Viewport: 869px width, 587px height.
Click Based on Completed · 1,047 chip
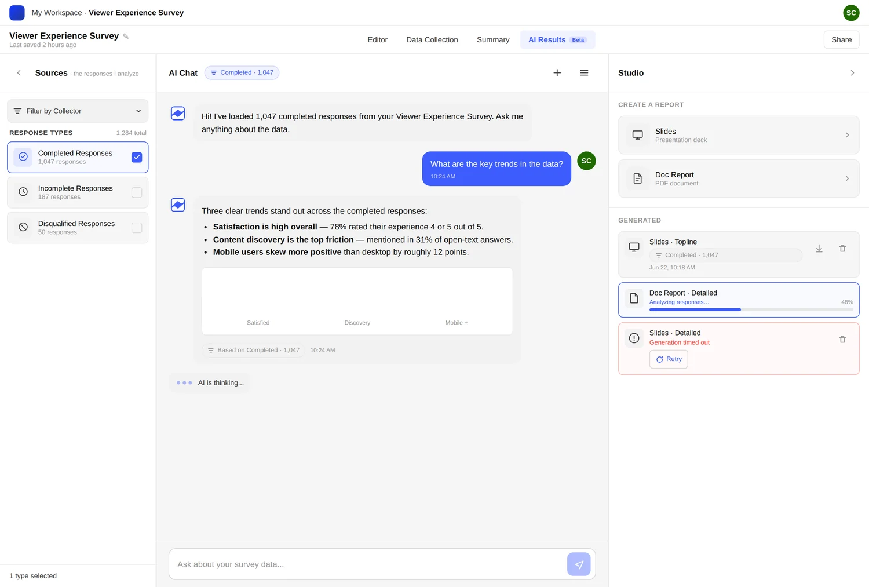[253, 350]
